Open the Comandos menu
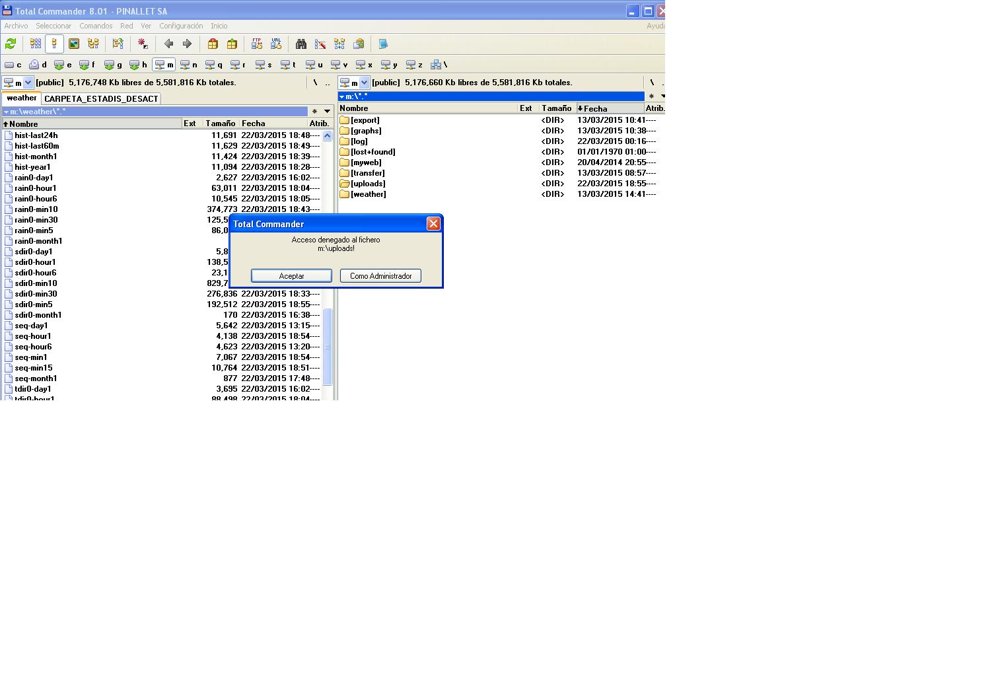 click(x=96, y=26)
